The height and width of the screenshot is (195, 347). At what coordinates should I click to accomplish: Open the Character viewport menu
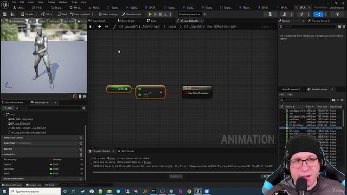pyautogui.click(x=54, y=22)
